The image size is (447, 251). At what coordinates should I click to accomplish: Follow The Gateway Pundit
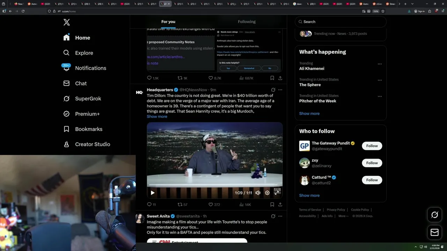point(372,146)
